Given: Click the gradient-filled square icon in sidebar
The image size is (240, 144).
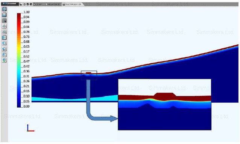Looking at the screenshot, I should click(4, 37).
